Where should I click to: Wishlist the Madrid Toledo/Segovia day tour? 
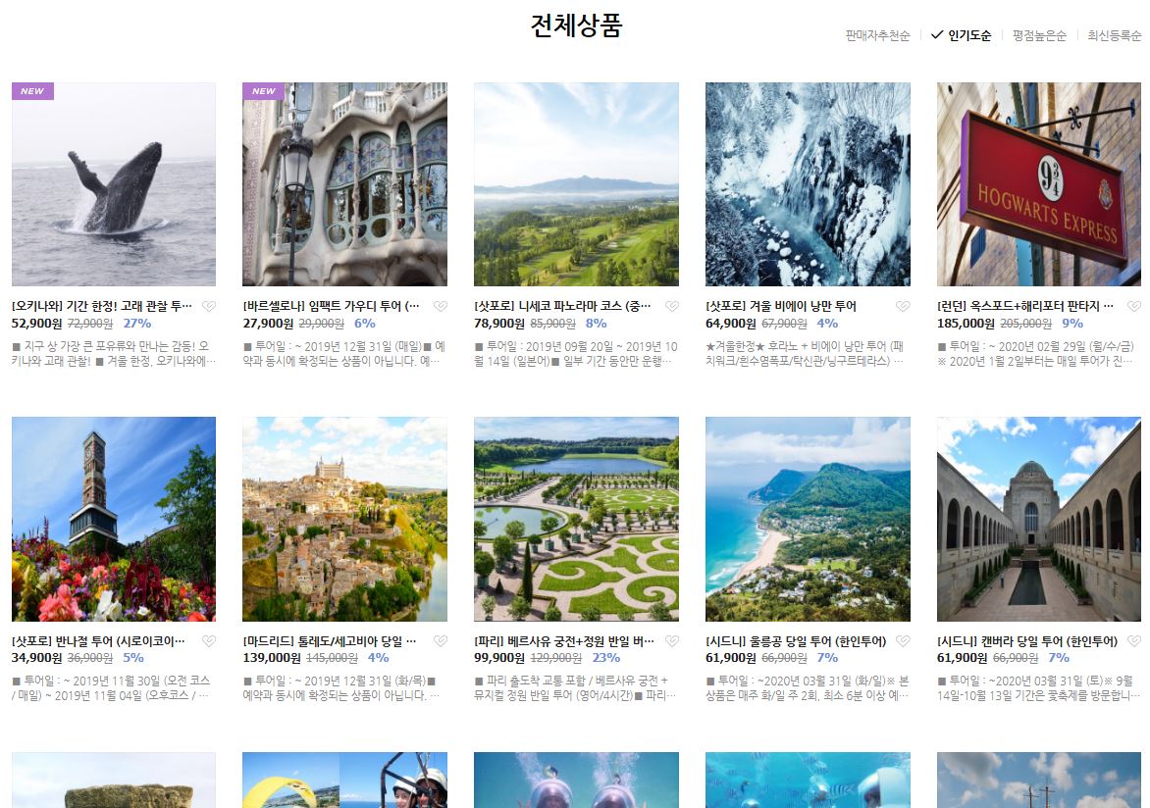click(x=441, y=641)
